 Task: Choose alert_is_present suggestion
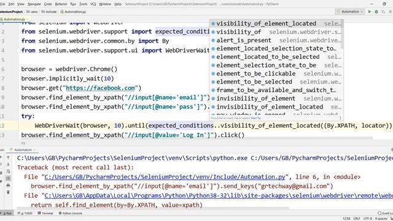[276, 40]
